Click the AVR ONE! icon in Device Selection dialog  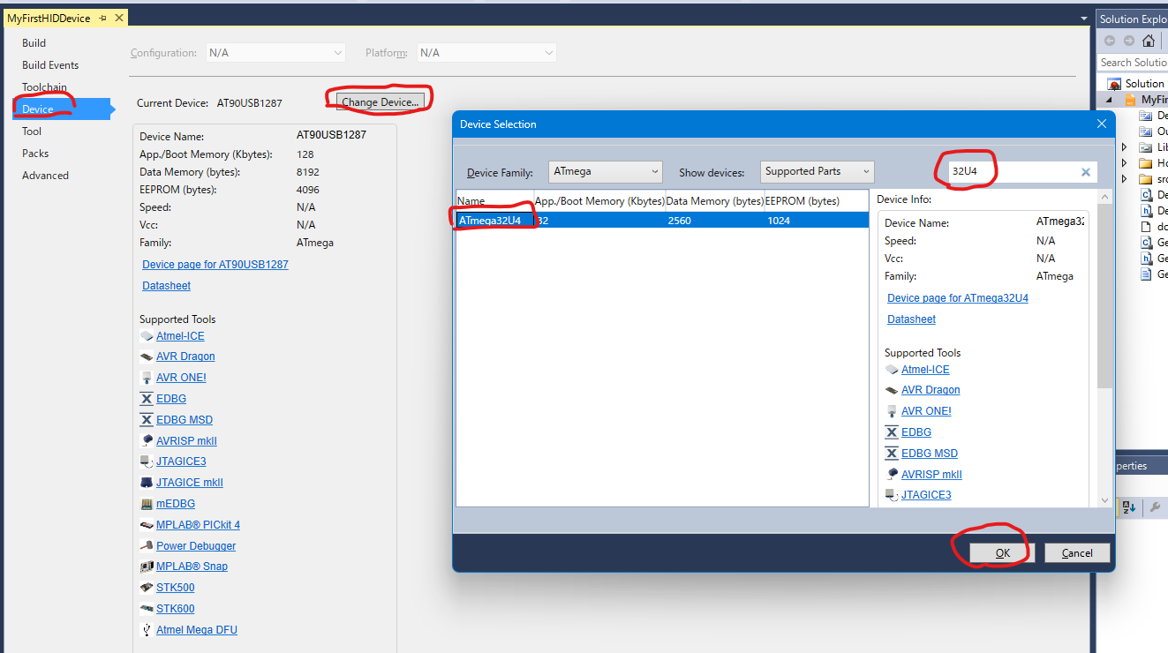892,411
